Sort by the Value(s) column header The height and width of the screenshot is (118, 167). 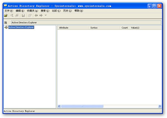click(x=145, y=28)
